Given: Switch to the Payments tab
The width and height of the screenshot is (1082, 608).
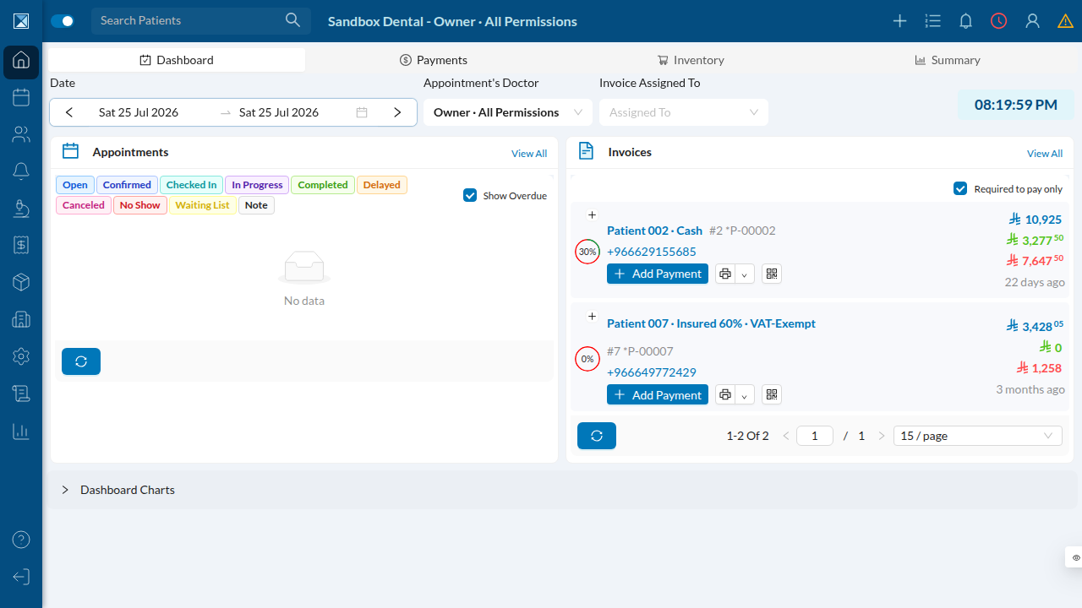Looking at the screenshot, I should (x=434, y=60).
